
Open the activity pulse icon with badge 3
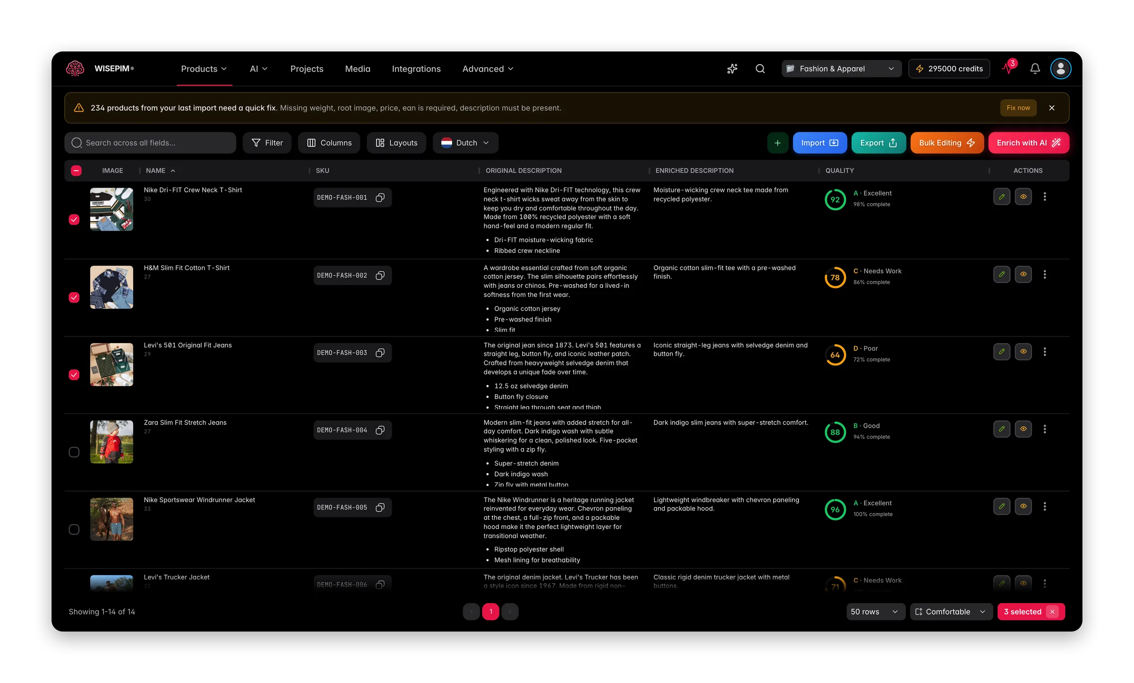(1009, 68)
